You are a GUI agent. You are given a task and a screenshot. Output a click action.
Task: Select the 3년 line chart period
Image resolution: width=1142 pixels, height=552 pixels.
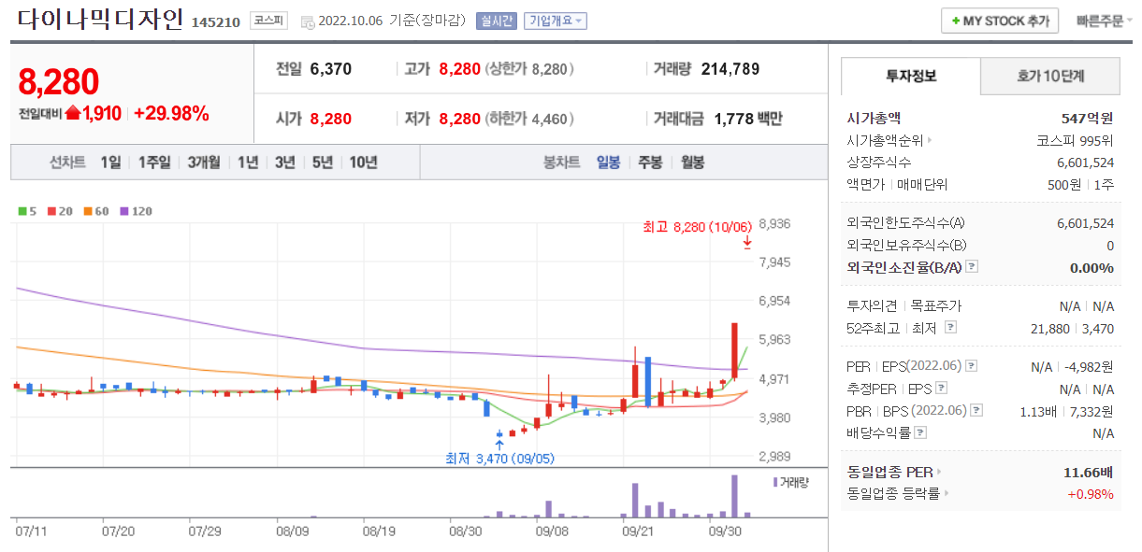[x=285, y=163]
